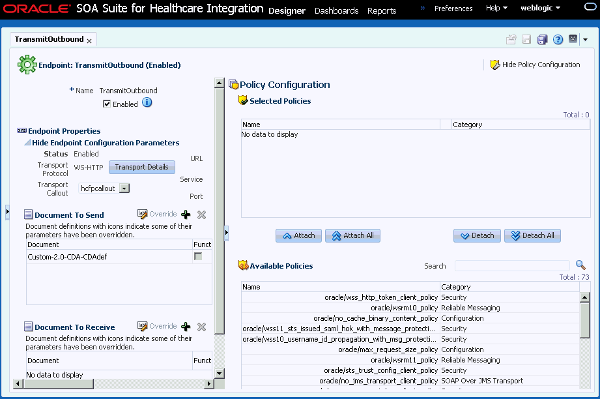
Task: Select oracle/no_jms_transport_client_policy row
Action: coord(410,381)
